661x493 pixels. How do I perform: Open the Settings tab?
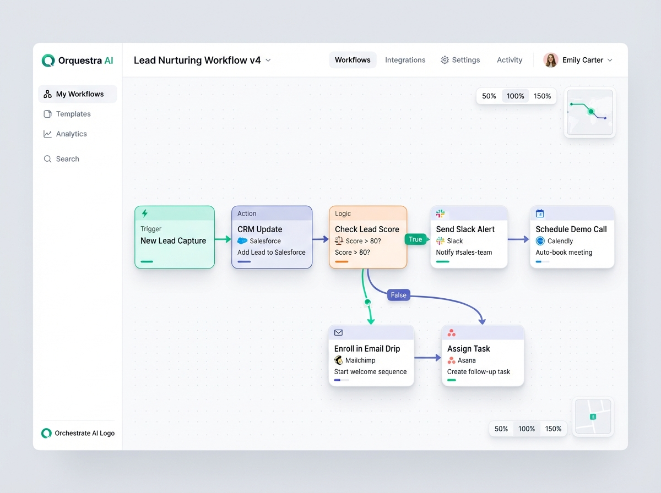tap(460, 60)
